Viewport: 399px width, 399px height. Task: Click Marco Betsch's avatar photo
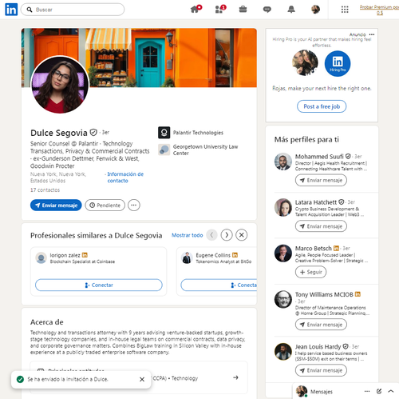(x=283, y=253)
